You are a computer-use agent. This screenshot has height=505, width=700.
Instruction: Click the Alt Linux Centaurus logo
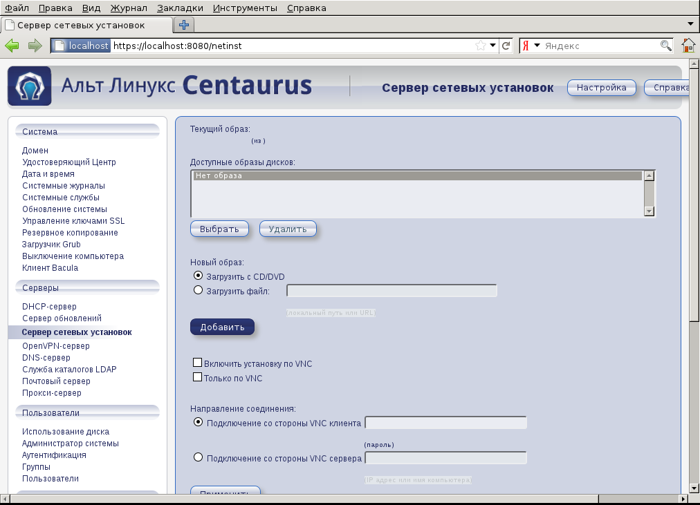30,86
